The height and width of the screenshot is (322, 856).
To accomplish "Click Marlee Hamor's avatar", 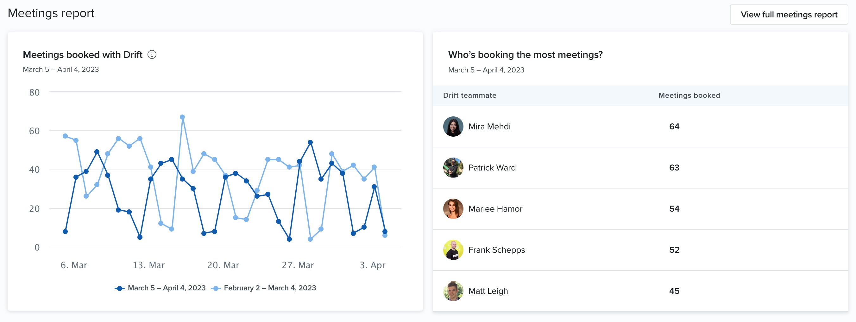I will coord(453,209).
